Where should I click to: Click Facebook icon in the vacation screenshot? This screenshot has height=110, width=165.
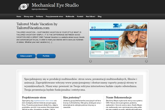(x=92, y=28)
